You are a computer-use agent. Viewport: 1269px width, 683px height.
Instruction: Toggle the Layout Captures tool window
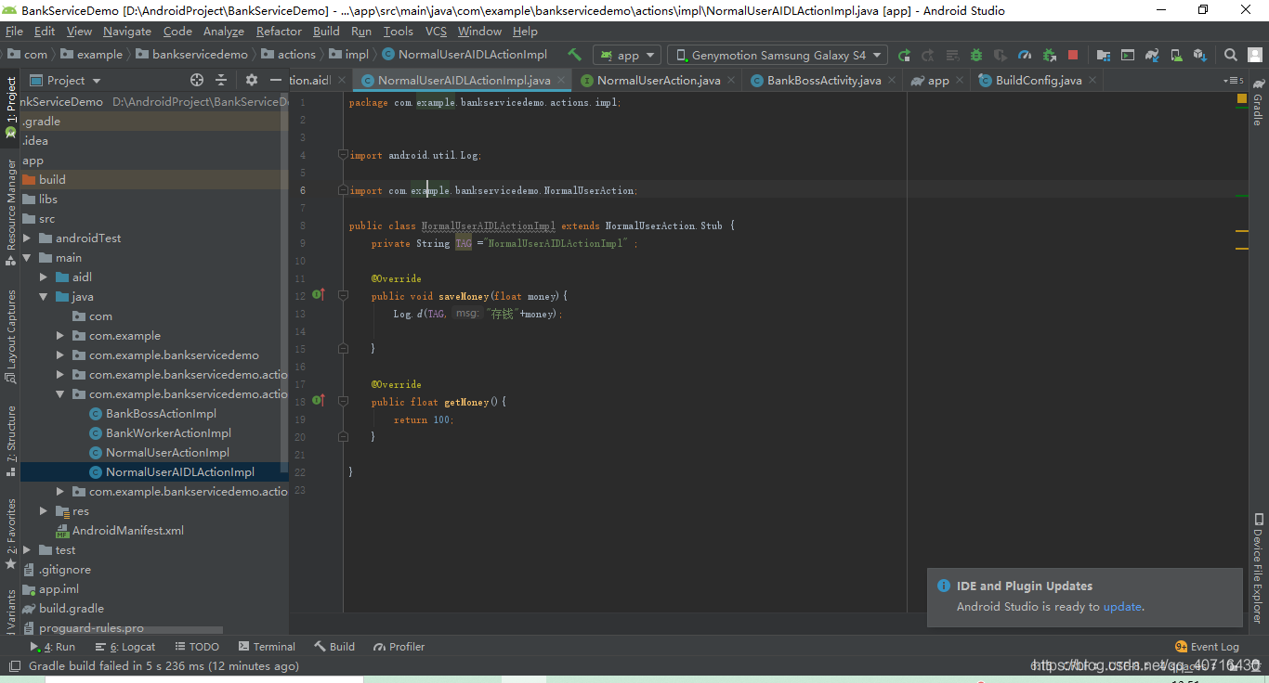pyautogui.click(x=10, y=336)
